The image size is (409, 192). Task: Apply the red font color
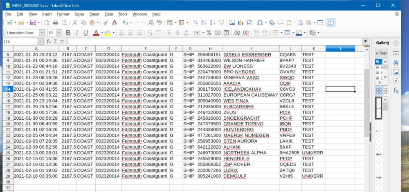[96, 33]
